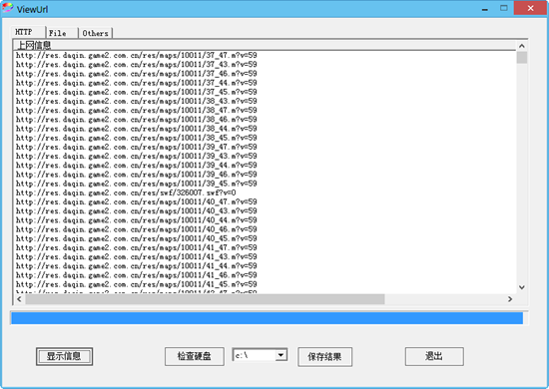Click the vertical scrollbar up arrow
Viewport: 549px width, 389px height.
point(522,46)
